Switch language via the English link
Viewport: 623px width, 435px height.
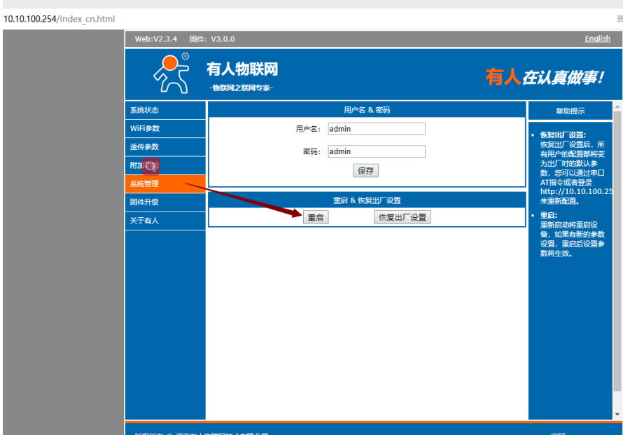[597, 39]
